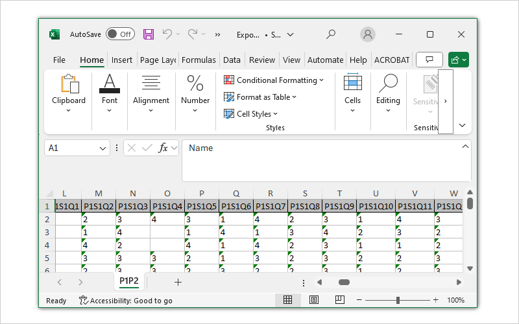The width and height of the screenshot is (519, 324).
Task: Switch to the Review tab
Action: (262, 60)
